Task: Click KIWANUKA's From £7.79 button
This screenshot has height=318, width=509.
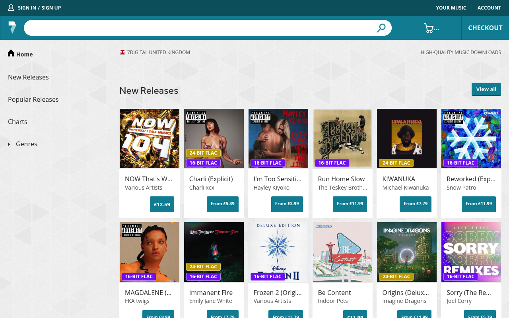Action: coord(416,204)
